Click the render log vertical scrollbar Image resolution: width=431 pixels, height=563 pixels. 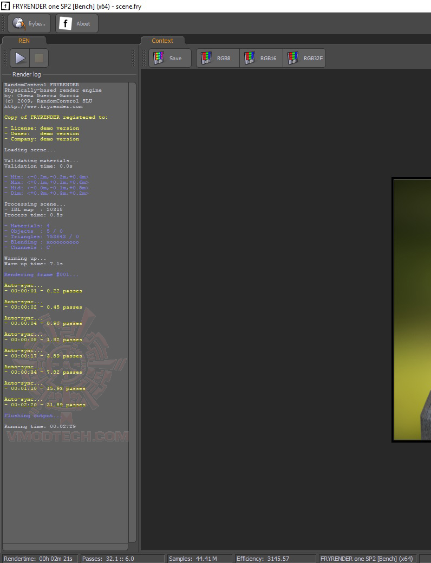click(x=132, y=312)
